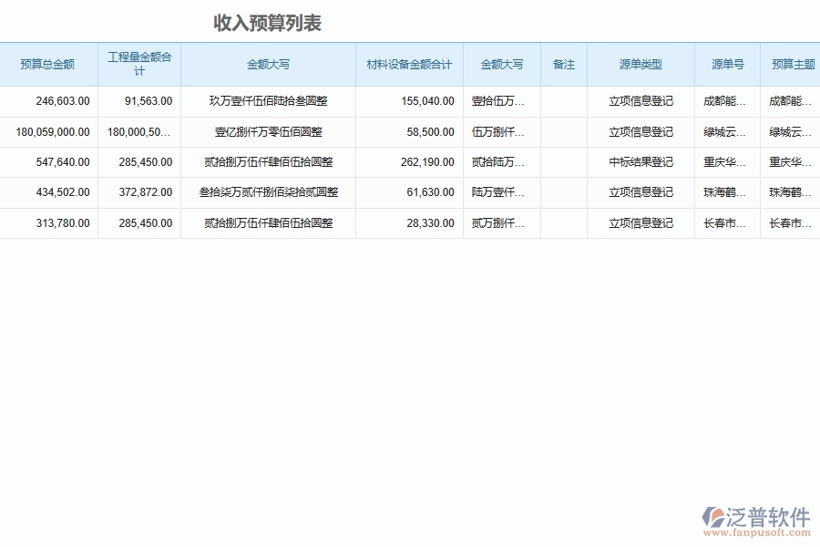Screen dimensions: 820x547
Task: Click the 金额大写 column header
Action: [267, 65]
